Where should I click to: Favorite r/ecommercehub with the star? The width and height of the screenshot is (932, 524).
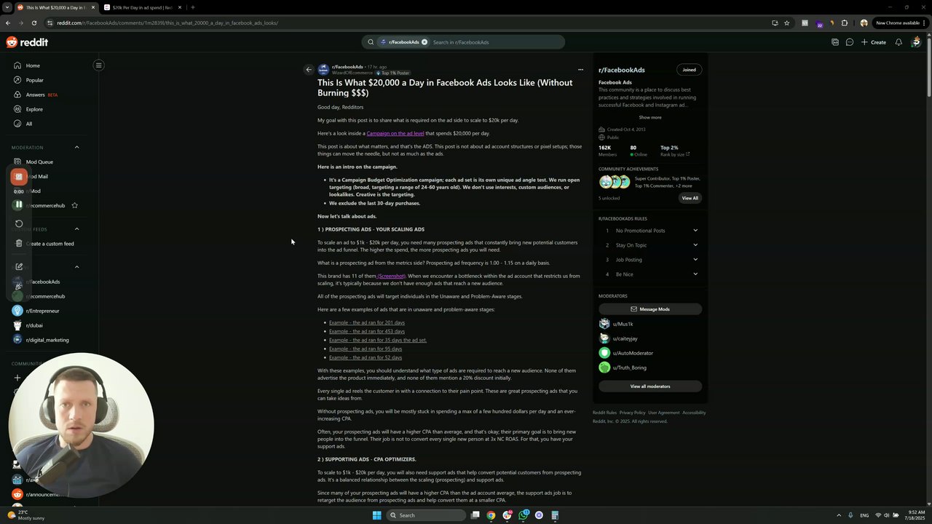[x=74, y=205]
